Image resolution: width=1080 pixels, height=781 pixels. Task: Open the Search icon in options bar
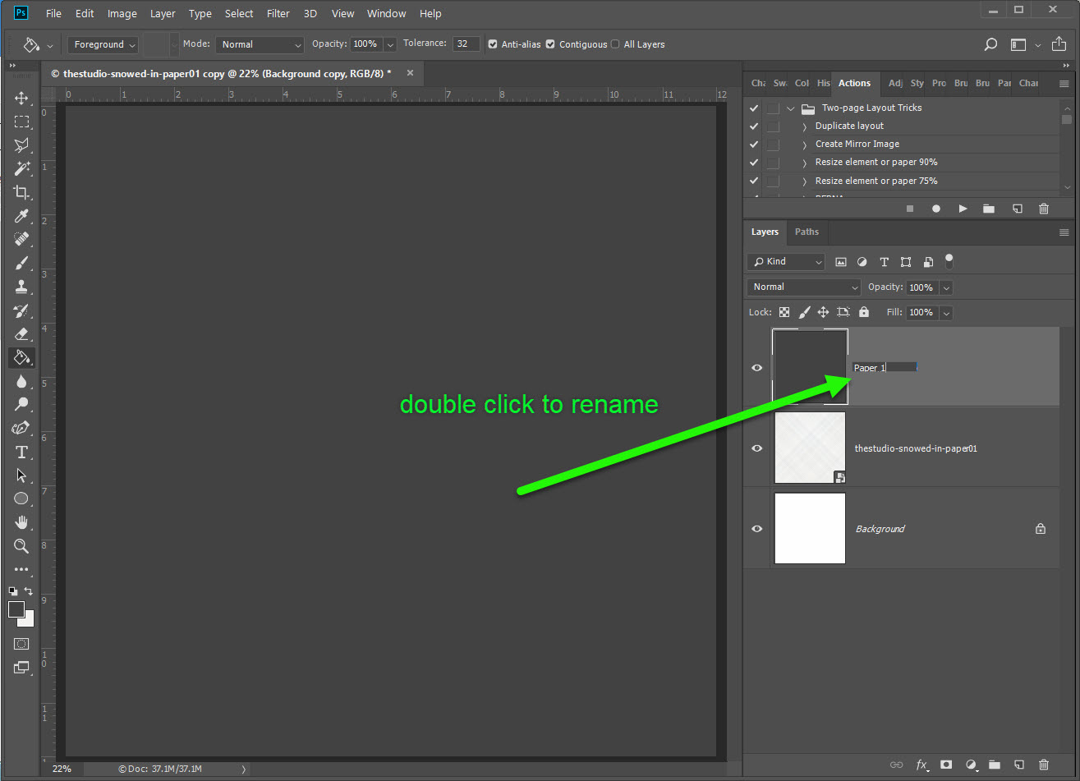990,44
